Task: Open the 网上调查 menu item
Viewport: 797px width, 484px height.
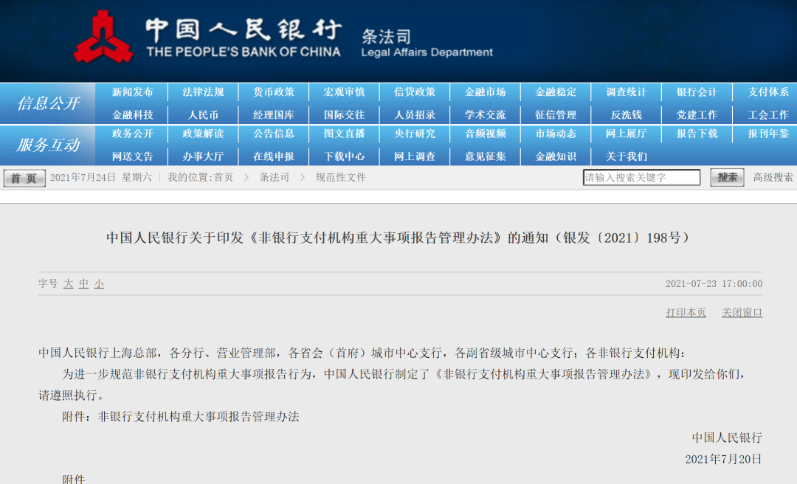Action: click(415, 156)
